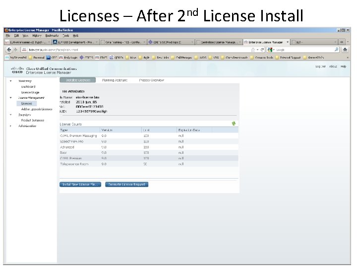Screen dimensions: 357x268
Task: Reload the page with the refresh icon
Action: pyautogui.click(x=262, y=50)
